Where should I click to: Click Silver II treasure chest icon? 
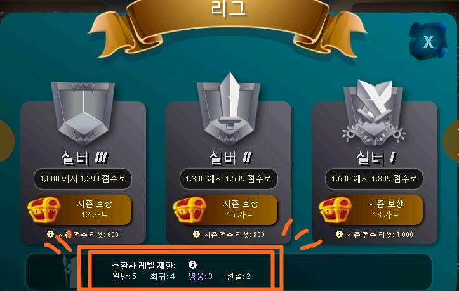click(189, 210)
